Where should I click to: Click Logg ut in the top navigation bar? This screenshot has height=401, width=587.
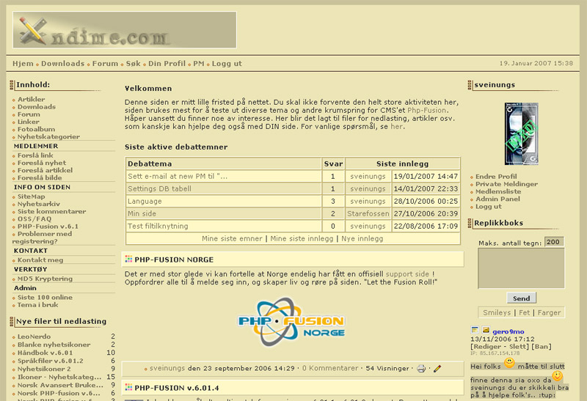(x=227, y=64)
